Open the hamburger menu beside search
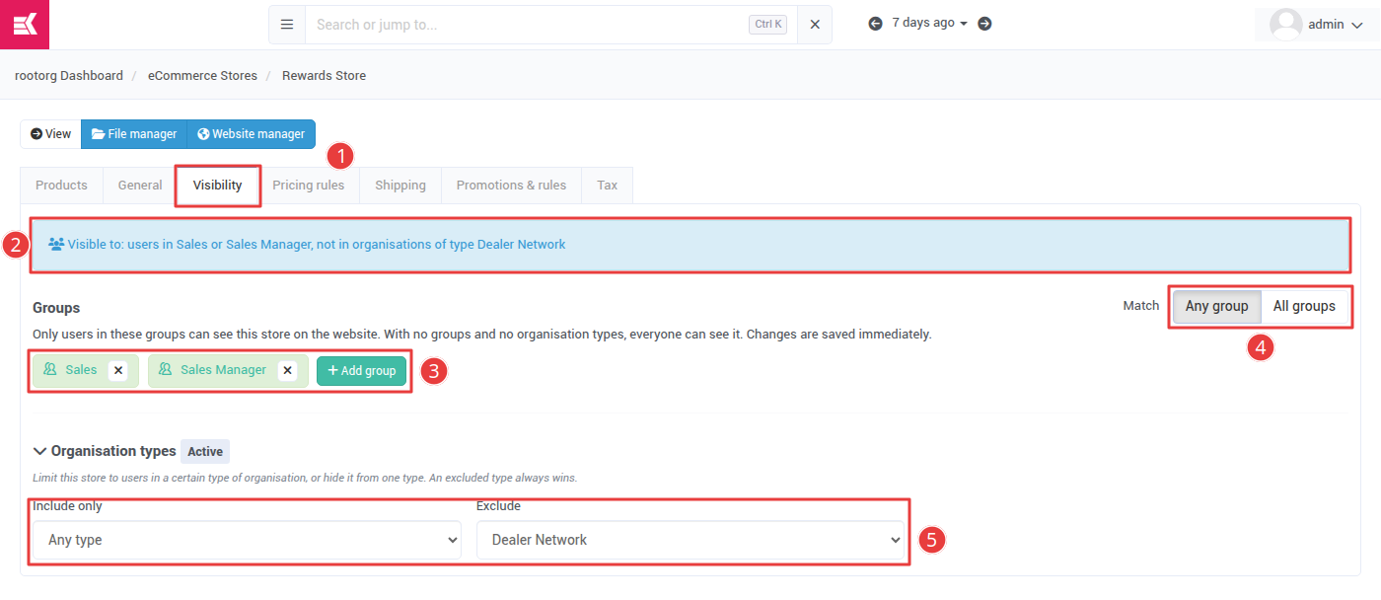This screenshot has width=1381, height=600. [x=287, y=25]
